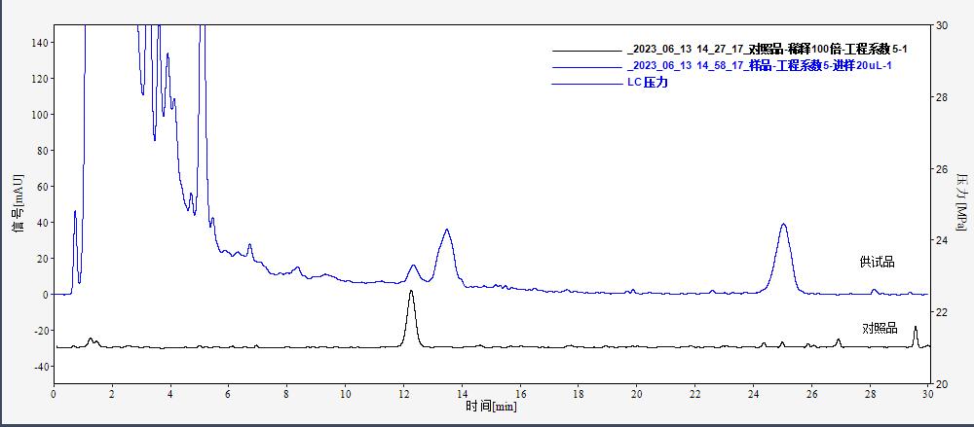This screenshot has width=974, height=427.
Task: Click the small blue peak near 6.7 min
Action: (x=249, y=246)
